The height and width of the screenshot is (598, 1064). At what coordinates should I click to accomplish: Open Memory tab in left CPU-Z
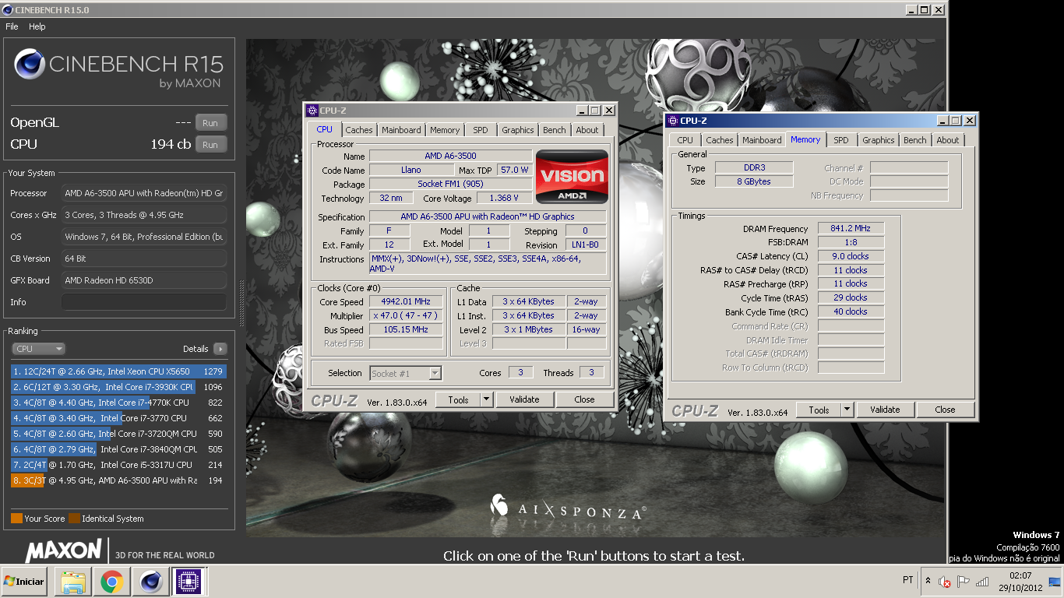coord(445,130)
